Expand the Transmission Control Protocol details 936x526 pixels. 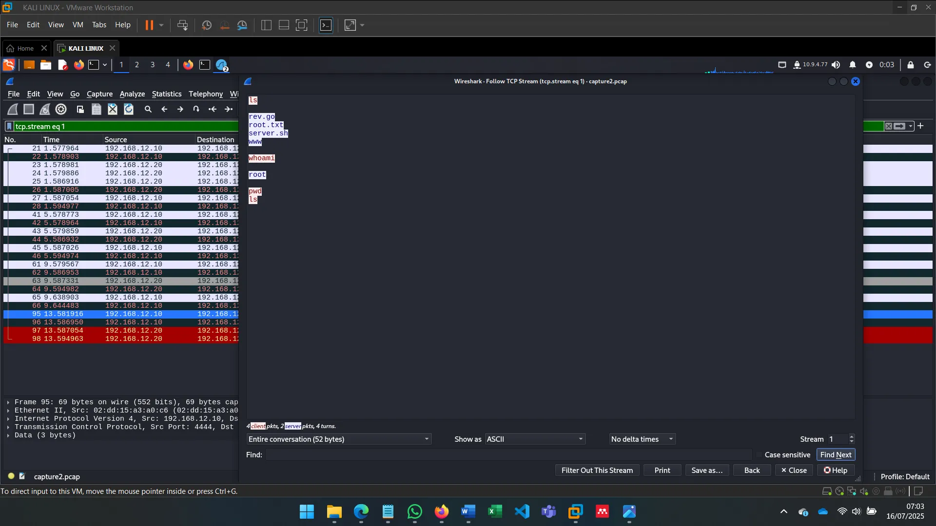[x=8, y=427]
